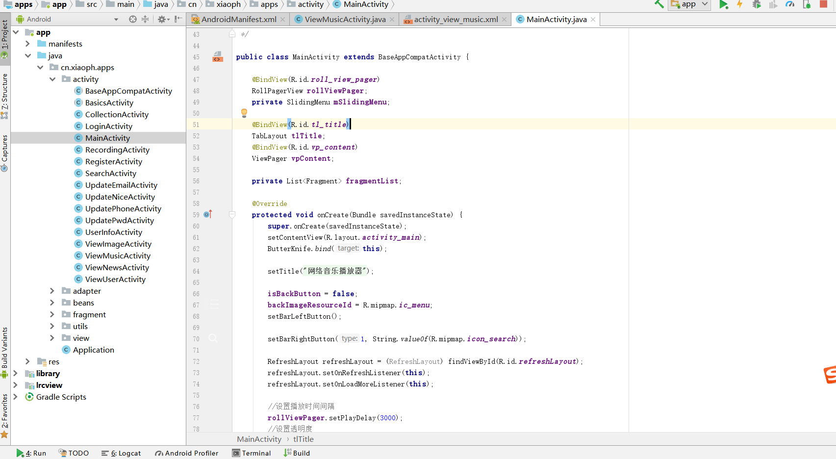Fold the onCreate method at line 59
The image size is (836, 459).
pyautogui.click(x=232, y=215)
